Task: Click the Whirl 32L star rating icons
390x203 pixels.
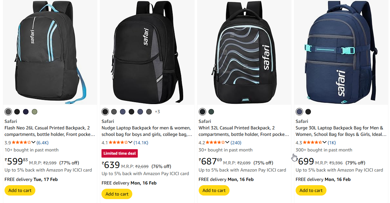Action: (x=215, y=142)
